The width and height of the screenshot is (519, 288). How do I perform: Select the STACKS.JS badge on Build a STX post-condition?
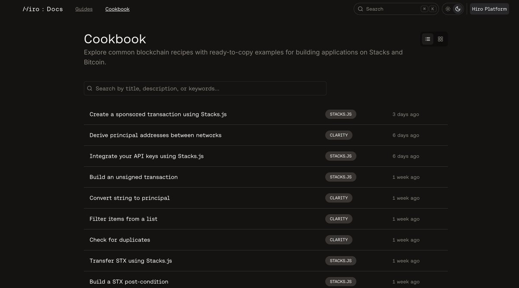click(x=340, y=281)
